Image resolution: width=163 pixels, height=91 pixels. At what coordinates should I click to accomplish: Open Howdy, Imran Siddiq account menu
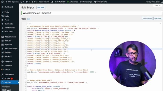tap(154, 2)
